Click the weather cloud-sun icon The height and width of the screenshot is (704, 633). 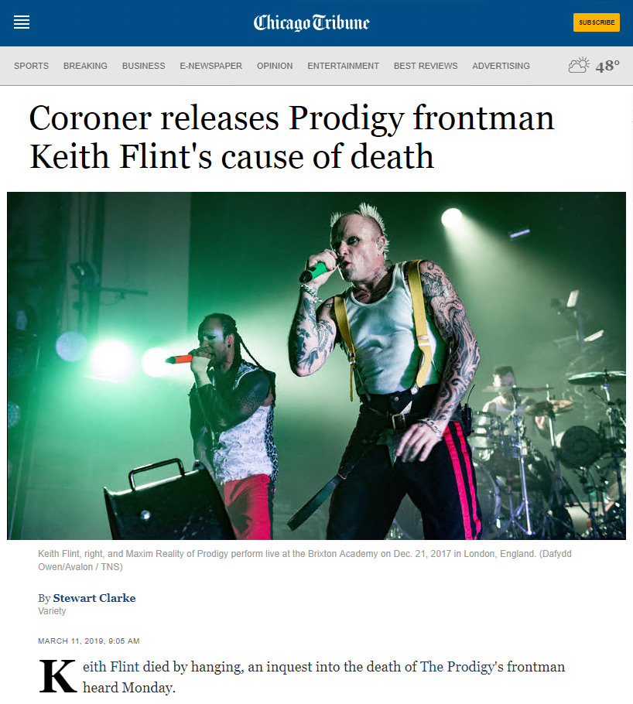click(x=579, y=66)
